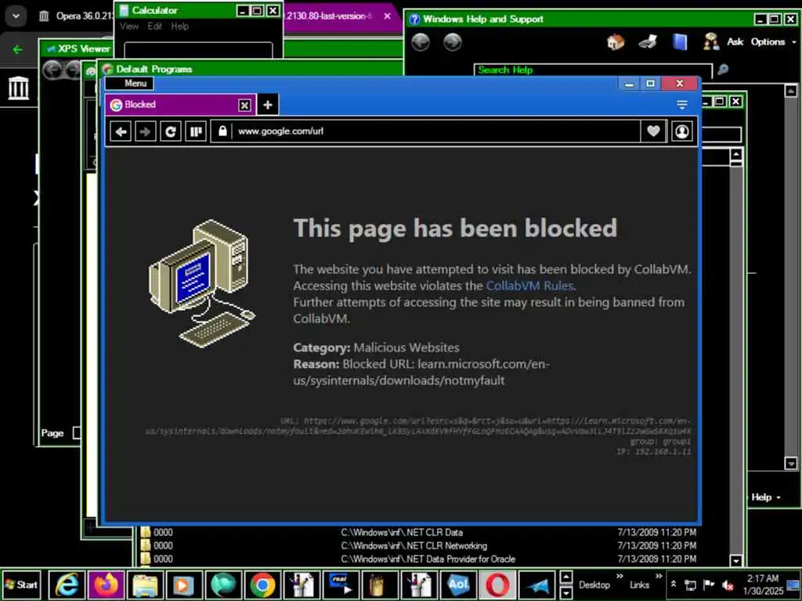Click the Ask text button in Help
This screenshot has width=802, height=601.
tap(735, 42)
